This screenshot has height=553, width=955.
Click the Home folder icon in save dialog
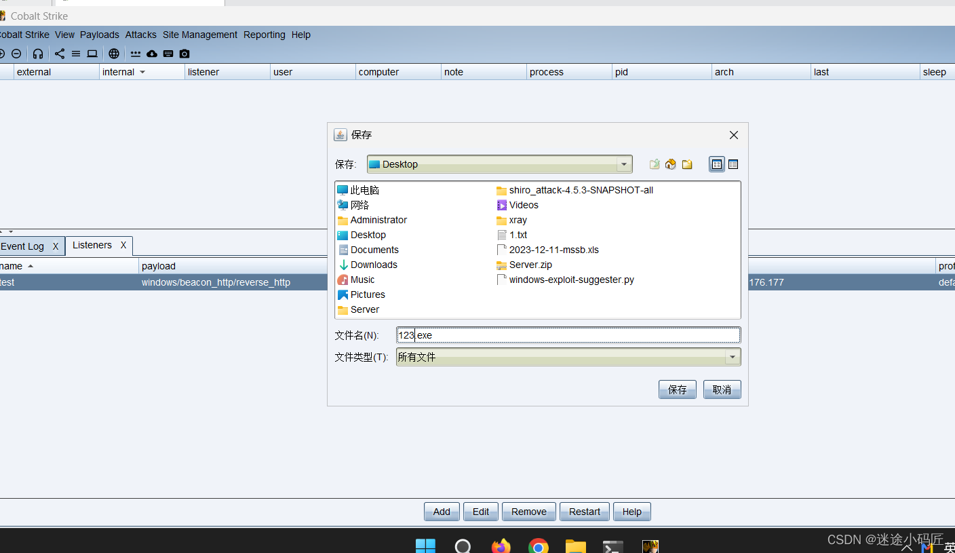point(671,164)
